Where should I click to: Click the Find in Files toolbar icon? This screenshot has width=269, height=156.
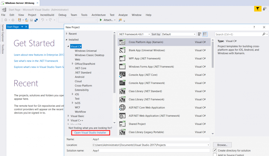point(120,20)
